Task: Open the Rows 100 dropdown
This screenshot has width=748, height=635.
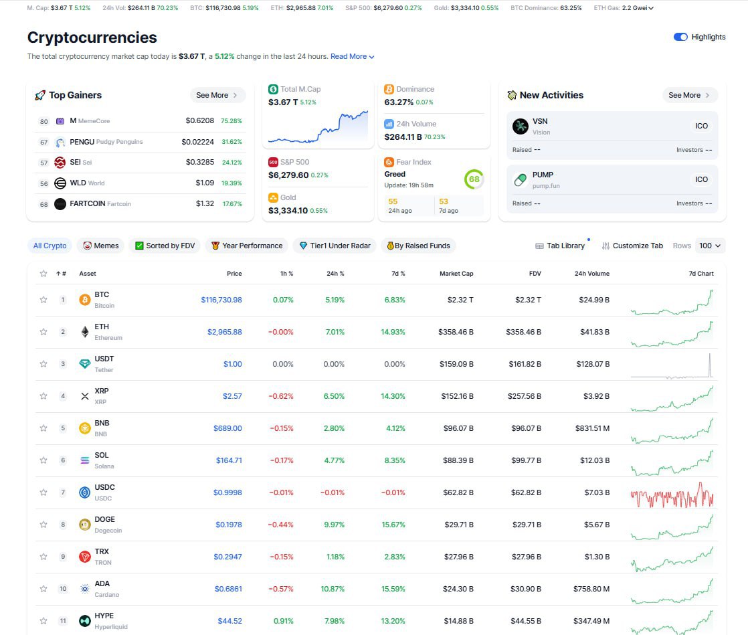Action: coord(711,246)
